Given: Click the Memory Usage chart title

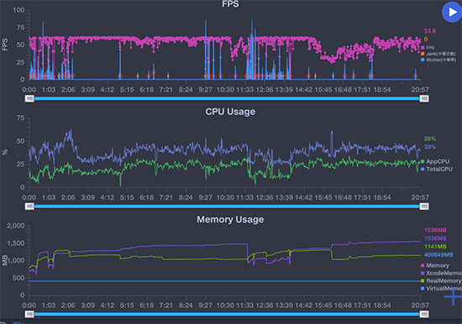Looking at the screenshot, I should pos(230,219).
